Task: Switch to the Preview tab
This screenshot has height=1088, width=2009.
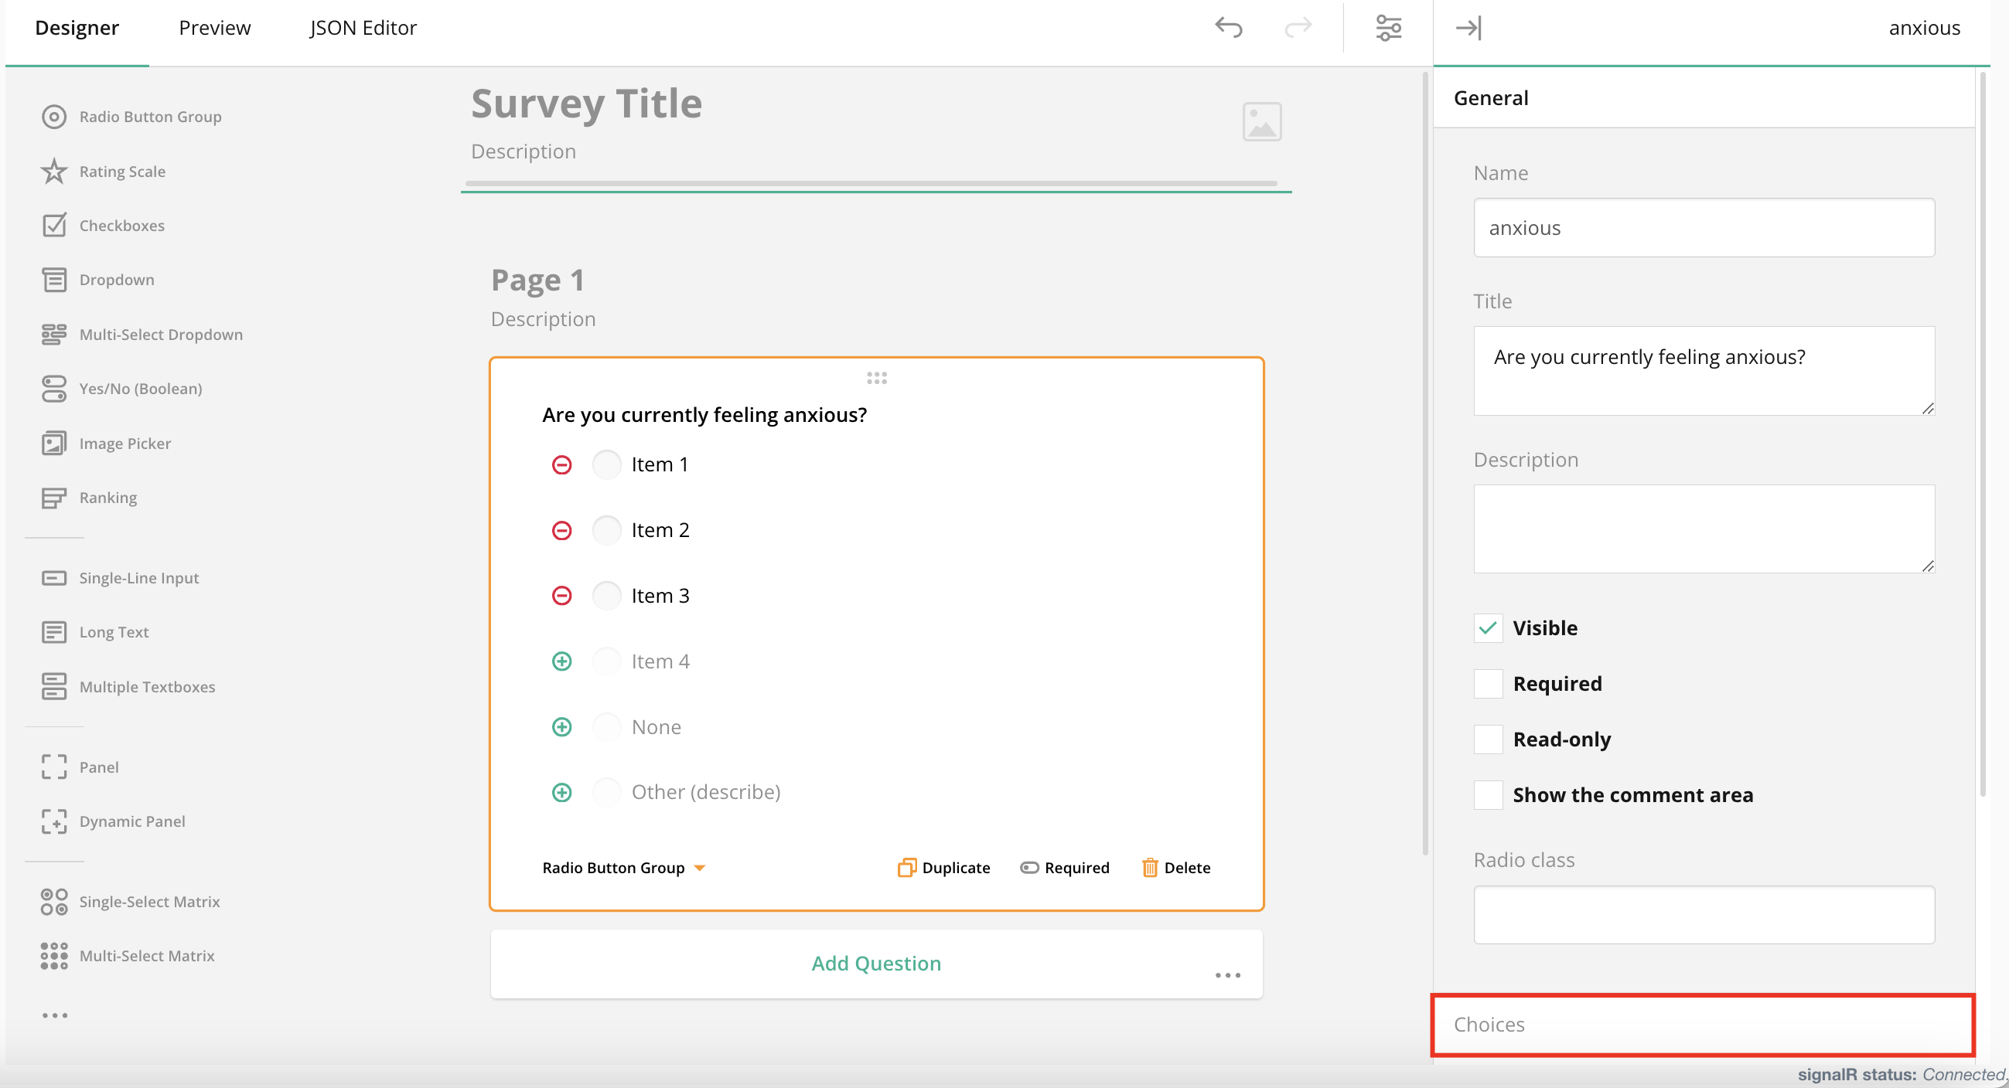Action: pos(214,27)
